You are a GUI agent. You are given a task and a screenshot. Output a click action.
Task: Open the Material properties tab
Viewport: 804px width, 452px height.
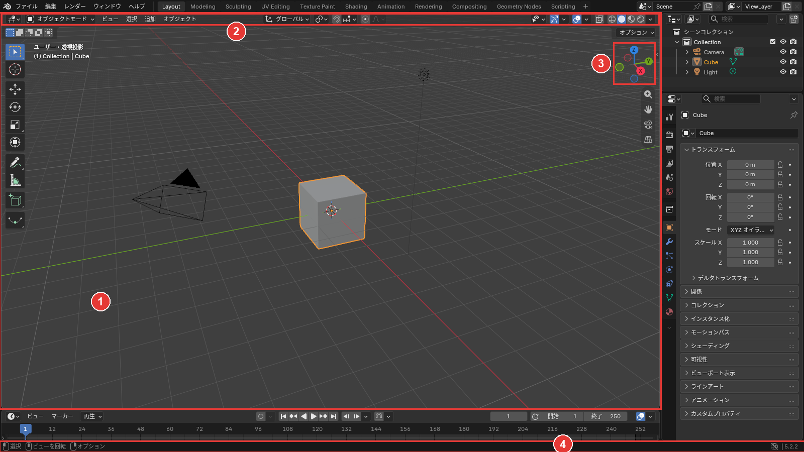669,312
